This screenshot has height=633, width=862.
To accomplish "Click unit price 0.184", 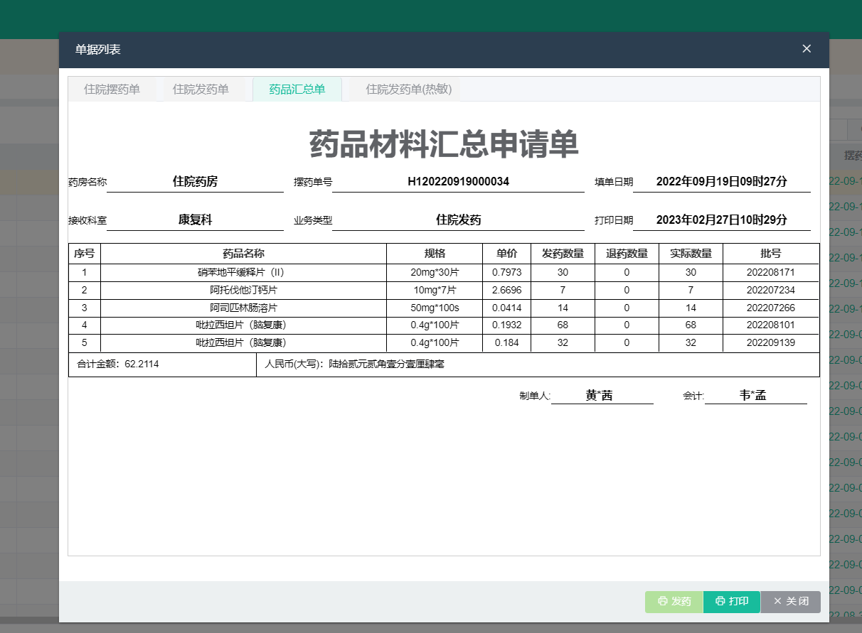I will (507, 342).
